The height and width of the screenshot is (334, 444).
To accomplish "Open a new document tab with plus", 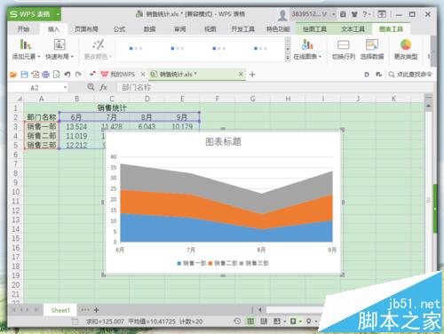I will tap(252, 75).
